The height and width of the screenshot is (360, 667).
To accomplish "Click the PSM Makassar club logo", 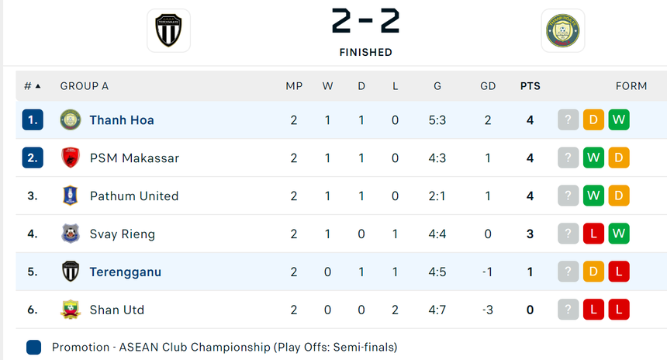I will (x=71, y=158).
